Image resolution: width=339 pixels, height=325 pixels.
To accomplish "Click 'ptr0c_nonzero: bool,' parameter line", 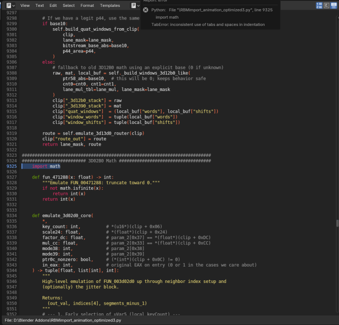I will [67, 259].
